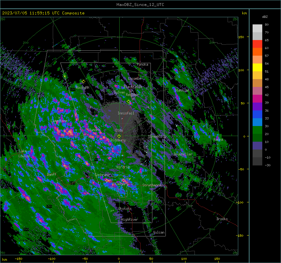Click the Sundre label
The height and width of the screenshot is (263, 281).
point(95,129)
